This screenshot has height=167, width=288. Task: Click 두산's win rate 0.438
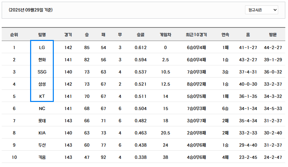point(140,145)
